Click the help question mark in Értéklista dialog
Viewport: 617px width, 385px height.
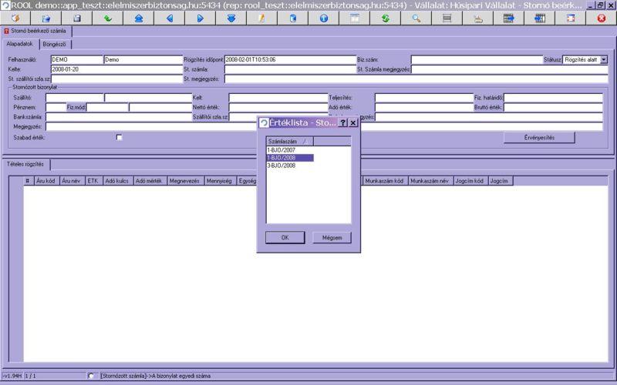[343, 122]
